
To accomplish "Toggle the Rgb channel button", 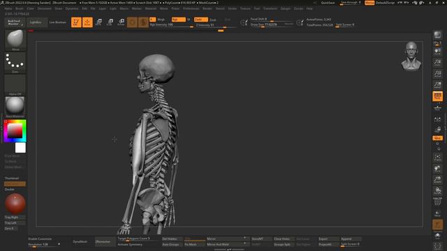I will [x=178, y=20].
